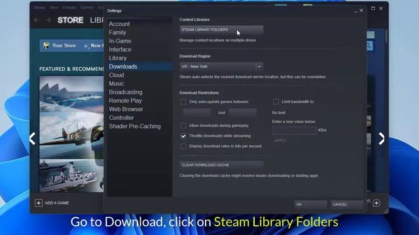419x235 pixels.
Task: Open Download Region dropdown
Action: (x=221, y=67)
